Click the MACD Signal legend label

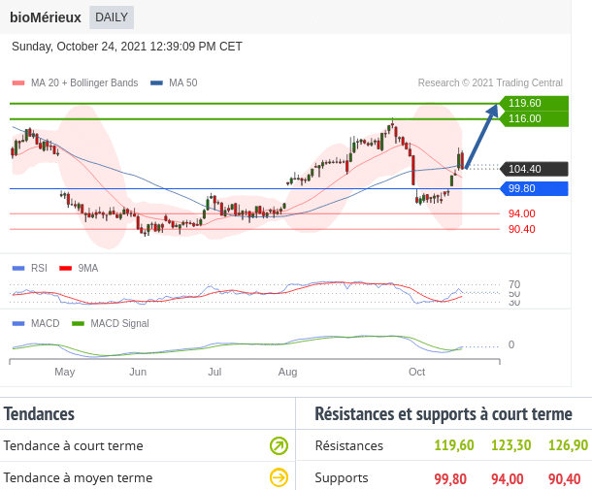click(x=119, y=323)
